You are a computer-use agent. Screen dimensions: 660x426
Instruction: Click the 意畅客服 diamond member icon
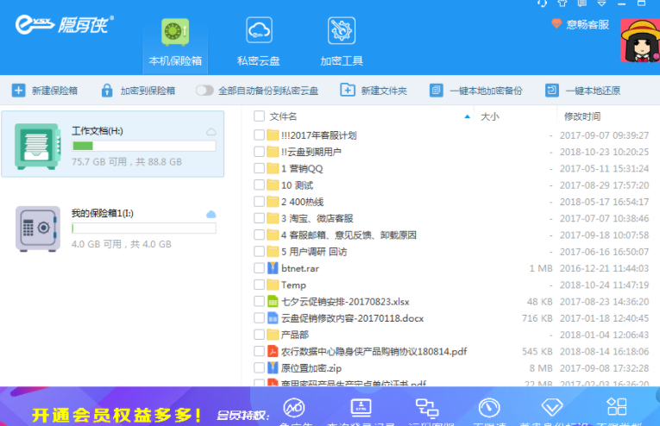(x=557, y=24)
